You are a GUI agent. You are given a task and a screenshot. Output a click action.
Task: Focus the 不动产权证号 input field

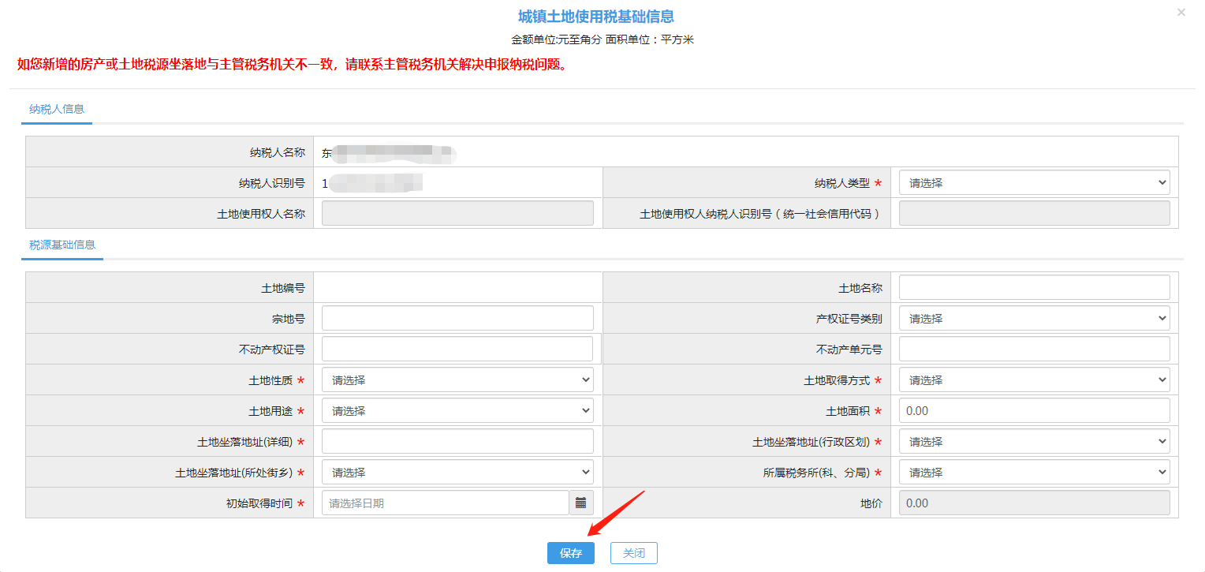pyautogui.click(x=457, y=350)
